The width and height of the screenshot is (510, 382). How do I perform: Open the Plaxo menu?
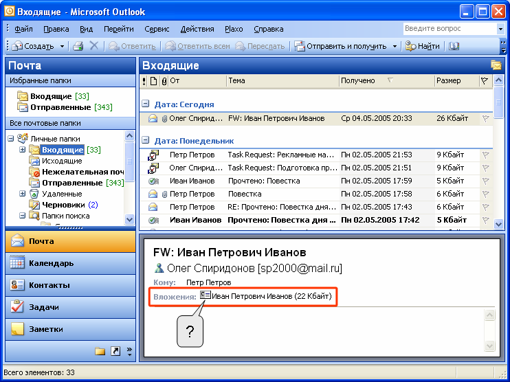[234, 29]
